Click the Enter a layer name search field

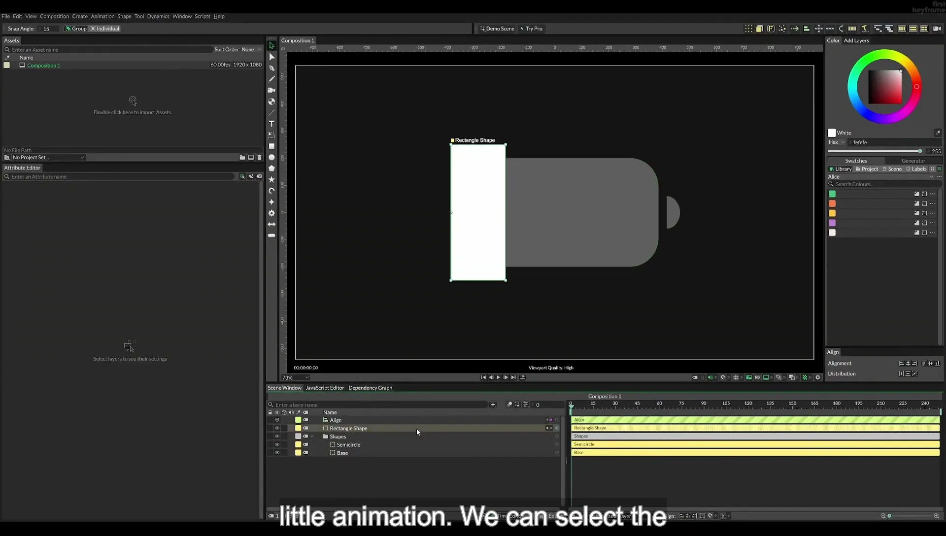tap(380, 405)
